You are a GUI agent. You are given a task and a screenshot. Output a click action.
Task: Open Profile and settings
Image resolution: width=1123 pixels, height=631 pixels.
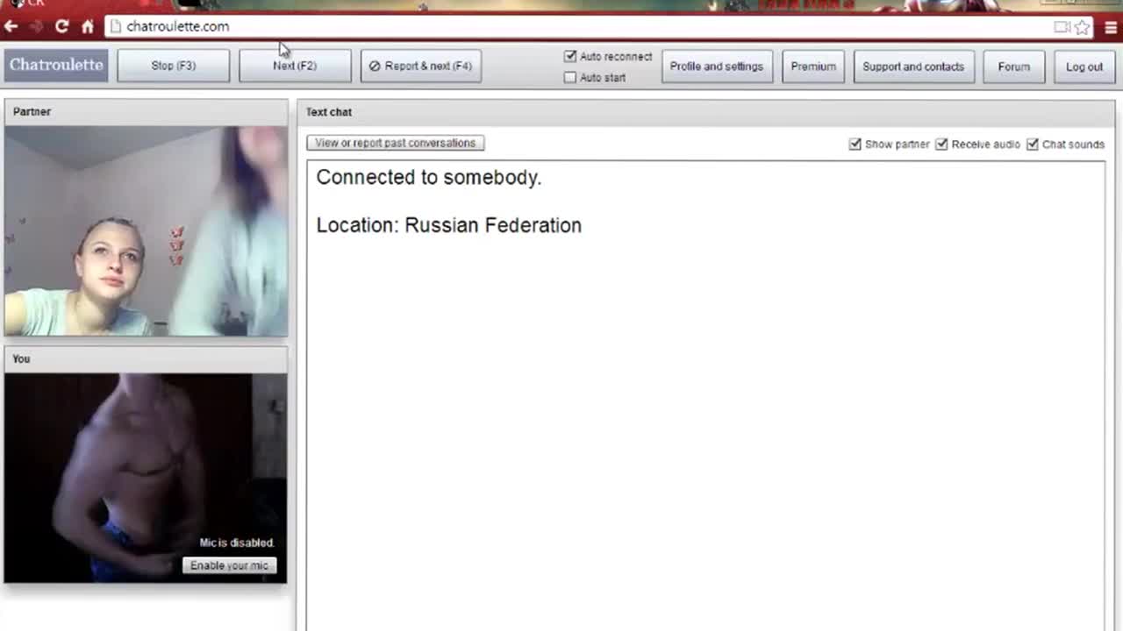point(716,67)
